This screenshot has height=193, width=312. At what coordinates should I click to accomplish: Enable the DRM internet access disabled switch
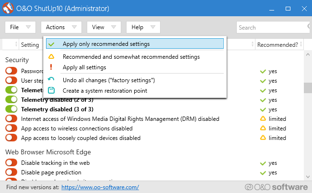[x=12, y=118]
